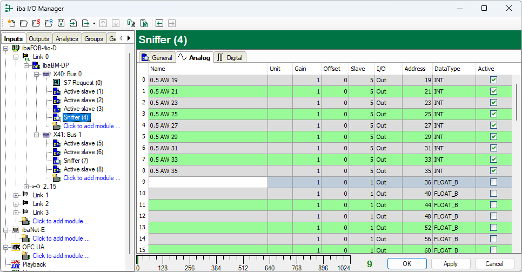Click 'Click to add module' under ibaNet-E
The width and height of the screenshot is (522, 272).
coord(61,238)
